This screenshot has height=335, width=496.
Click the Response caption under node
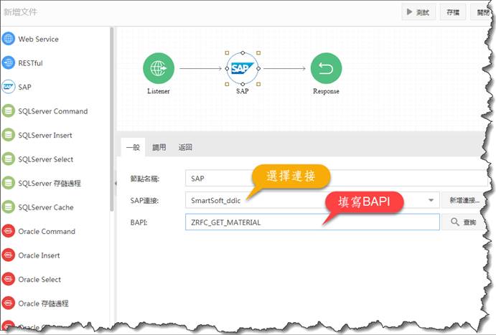tap(326, 91)
